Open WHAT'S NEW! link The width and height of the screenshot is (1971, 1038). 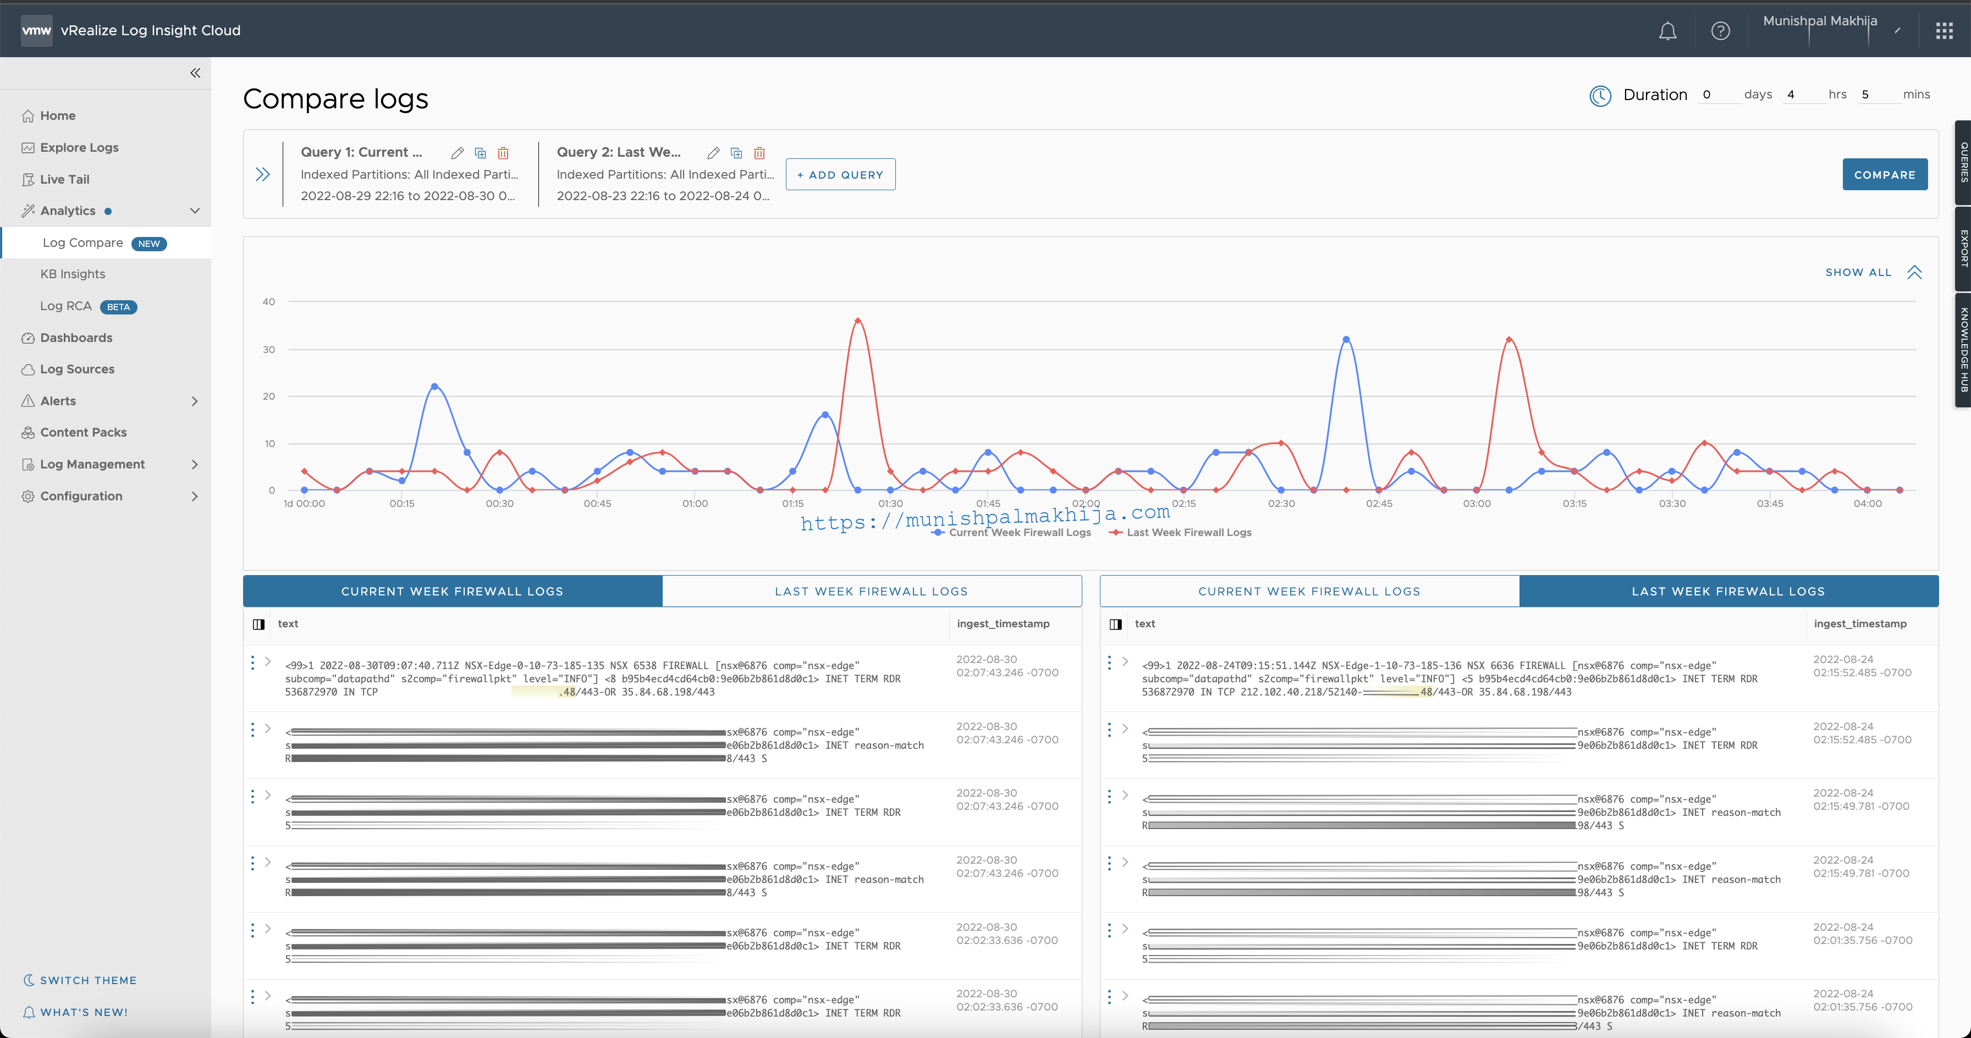pyautogui.click(x=76, y=1012)
